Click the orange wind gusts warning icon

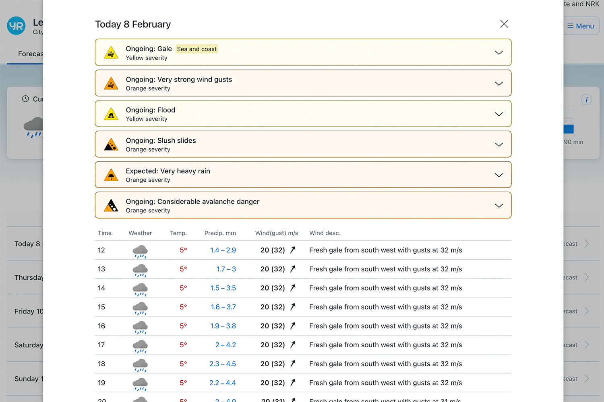(x=111, y=84)
